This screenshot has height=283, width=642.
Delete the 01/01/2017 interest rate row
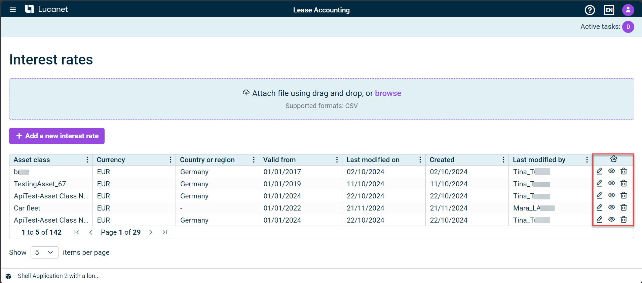624,171
